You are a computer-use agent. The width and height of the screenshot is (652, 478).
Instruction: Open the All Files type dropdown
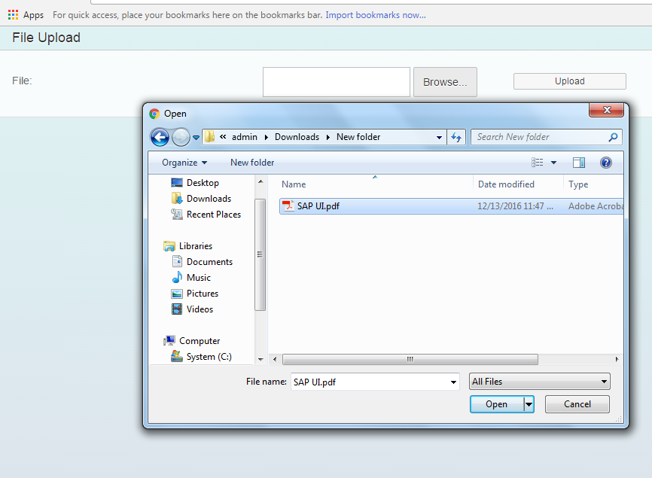(539, 382)
